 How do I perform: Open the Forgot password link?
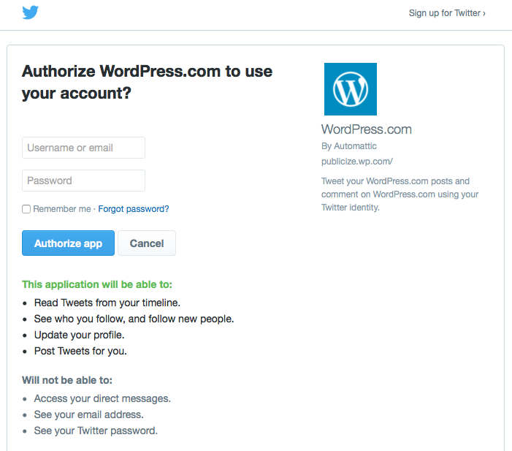pyautogui.click(x=134, y=209)
